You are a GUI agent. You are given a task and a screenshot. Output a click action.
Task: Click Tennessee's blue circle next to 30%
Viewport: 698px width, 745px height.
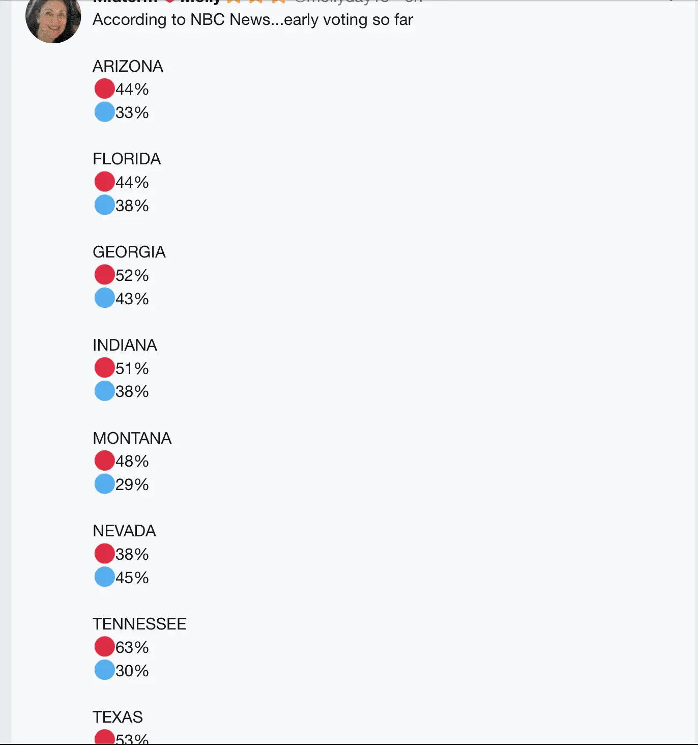point(104,670)
